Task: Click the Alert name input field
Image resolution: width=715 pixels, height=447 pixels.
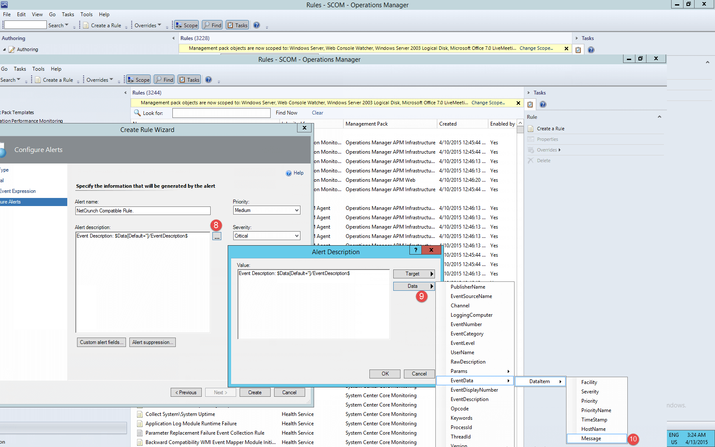Action: coord(143,211)
